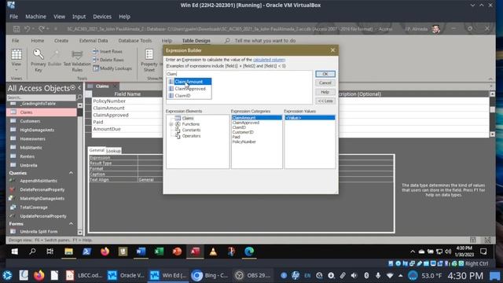Open VirtualBox Machine menu
Viewport: 503px width, 283px height.
[x=35, y=17]
